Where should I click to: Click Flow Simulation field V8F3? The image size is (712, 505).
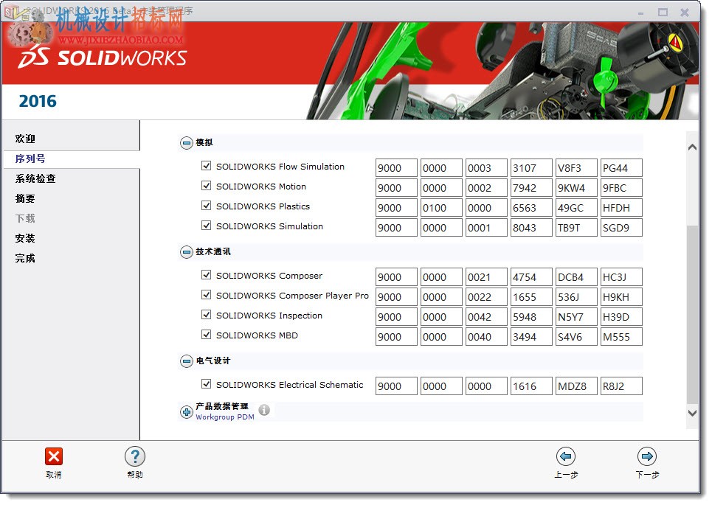576,168
